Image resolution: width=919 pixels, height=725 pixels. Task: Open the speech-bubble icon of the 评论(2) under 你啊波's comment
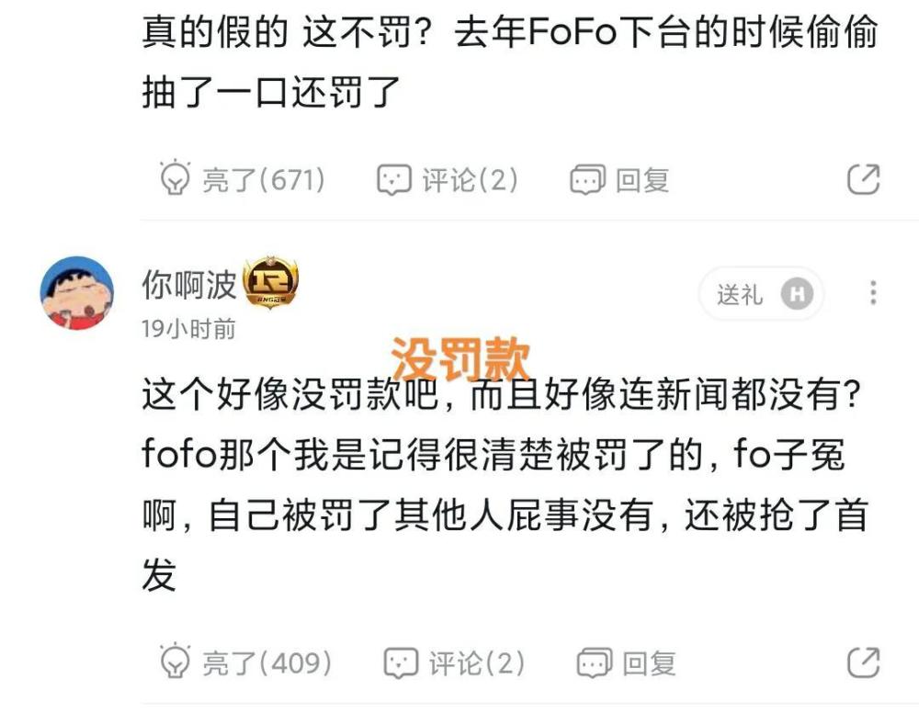point(401,663)
